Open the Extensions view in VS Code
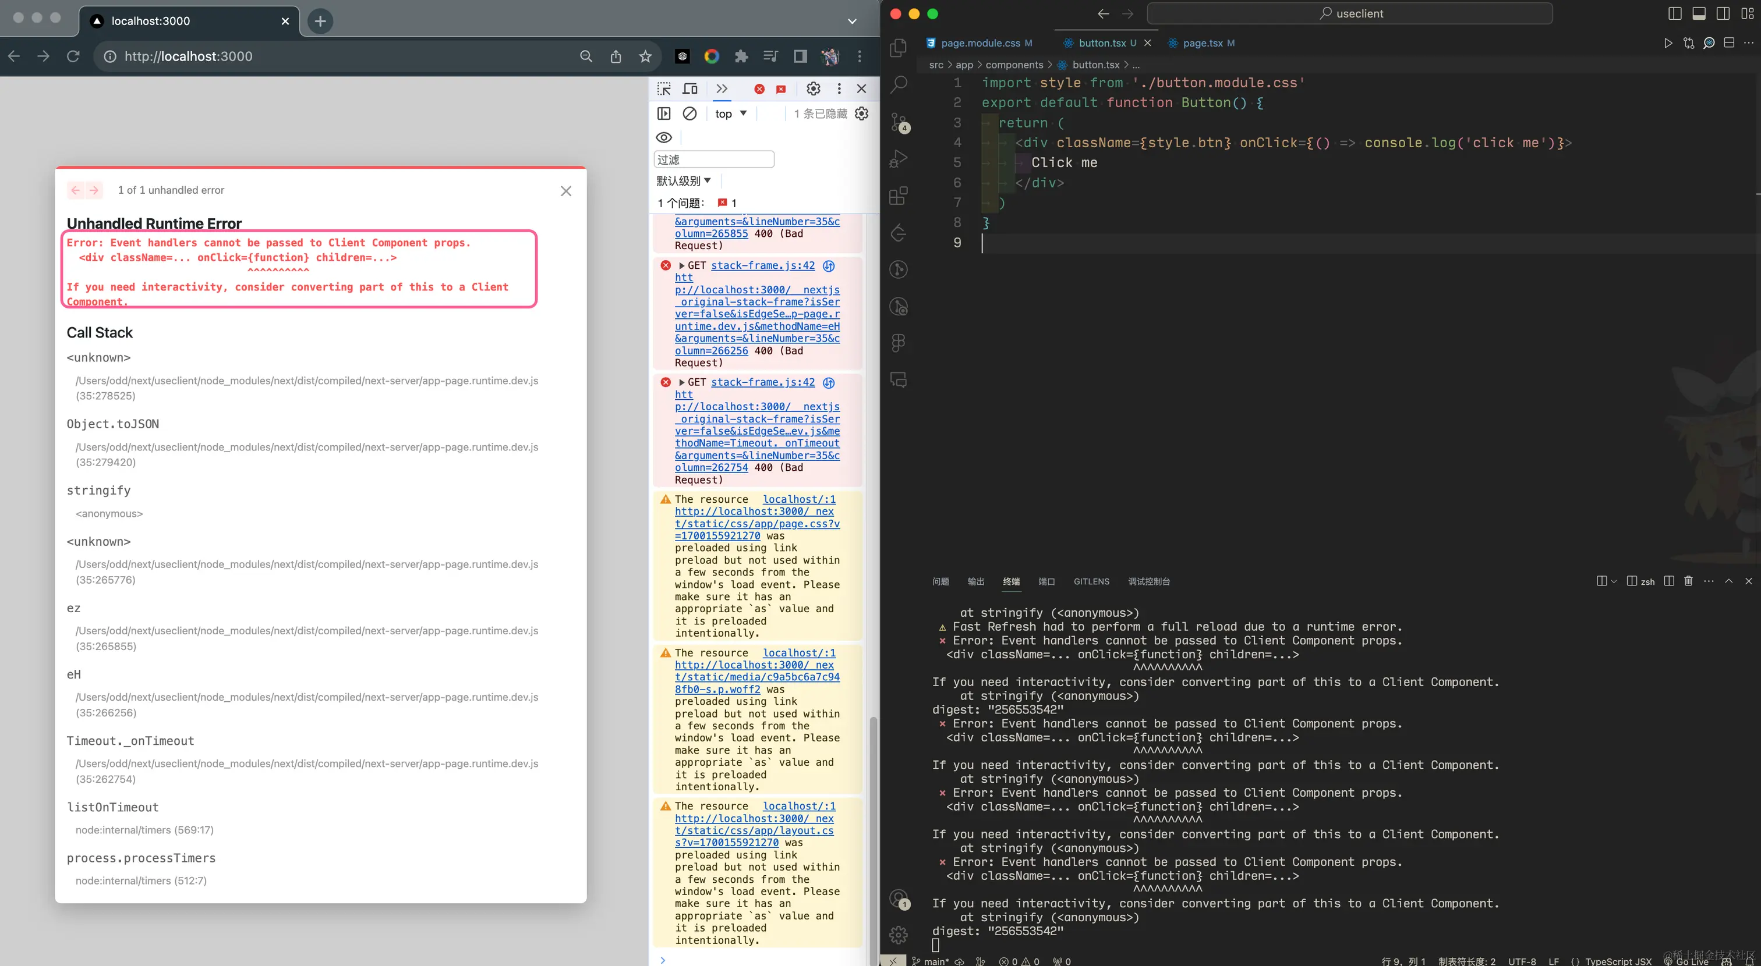The image size is (1761, 966). pyautogui.click(x=899, y=196)
